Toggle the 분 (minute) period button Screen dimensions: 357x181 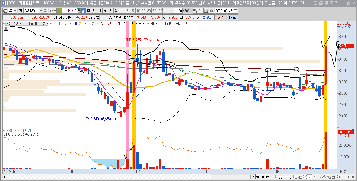[x=105, y=11]
